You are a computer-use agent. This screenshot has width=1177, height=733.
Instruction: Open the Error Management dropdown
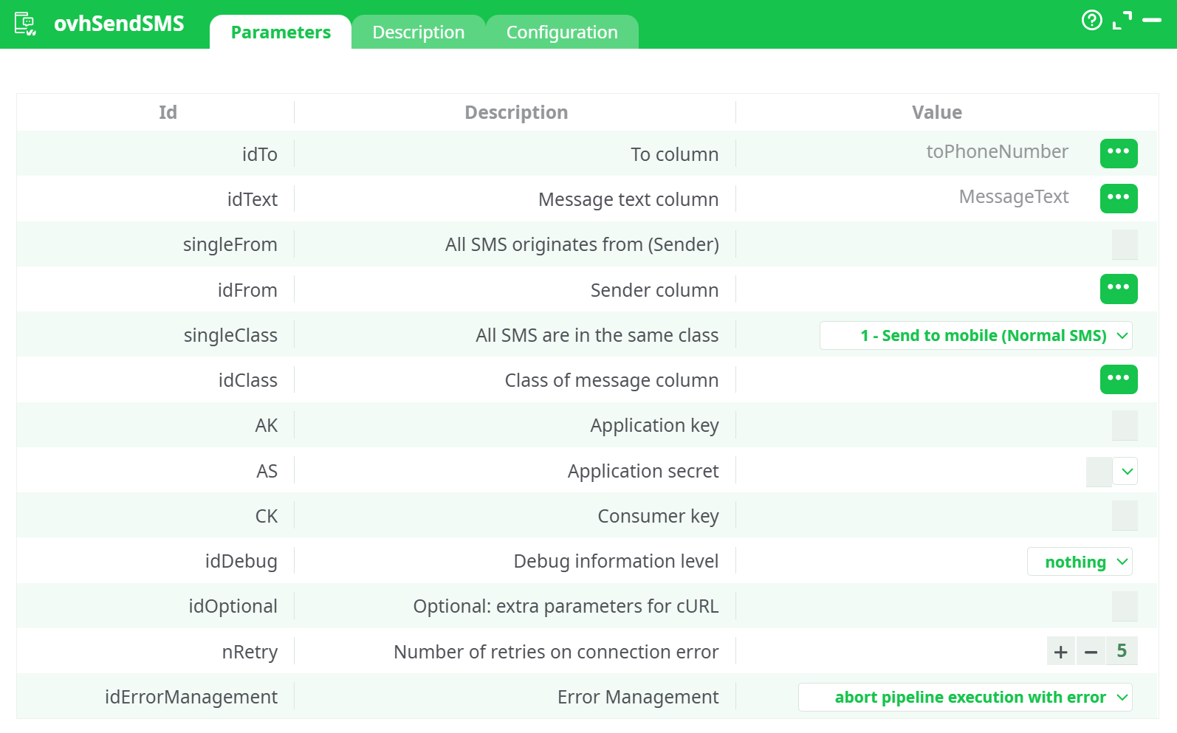965,697
